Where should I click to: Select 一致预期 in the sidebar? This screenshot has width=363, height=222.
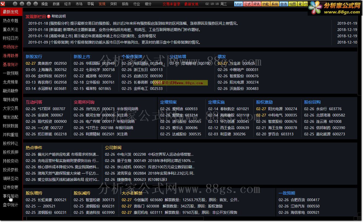point(11,73)
